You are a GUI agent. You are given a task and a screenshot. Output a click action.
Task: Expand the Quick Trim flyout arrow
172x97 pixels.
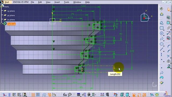171,58
